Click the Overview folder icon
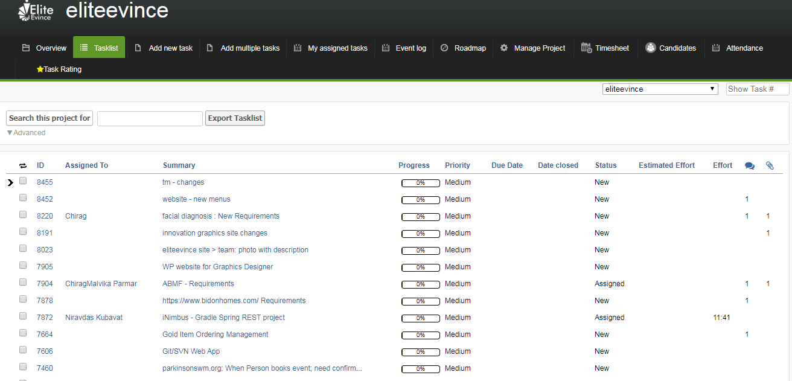Image resolution: width=792 pixels, height=381 pixels. (26, 48)
